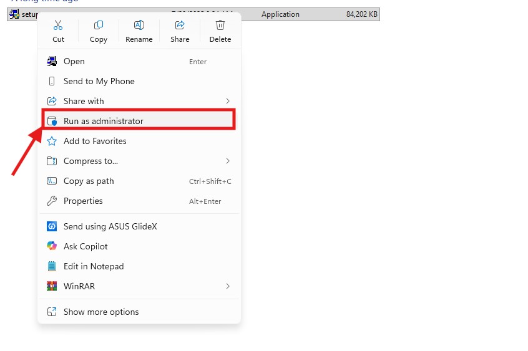Select Send to My Phone

click(139, 81)
